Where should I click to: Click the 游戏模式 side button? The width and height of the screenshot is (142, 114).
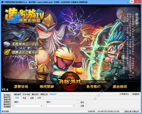pos(7,95)
